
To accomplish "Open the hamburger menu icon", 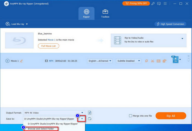I will (165, 4).
